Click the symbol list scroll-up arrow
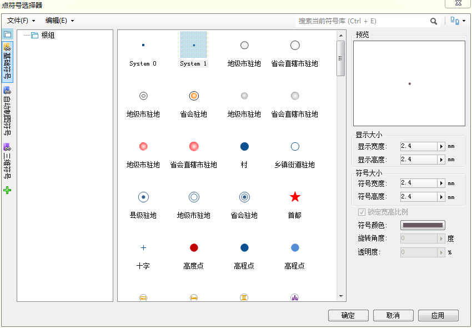 [341, 36]
